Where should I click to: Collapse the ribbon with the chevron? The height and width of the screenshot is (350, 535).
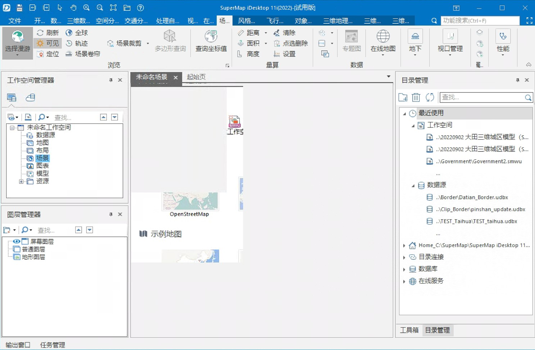[x=529, y=65]
